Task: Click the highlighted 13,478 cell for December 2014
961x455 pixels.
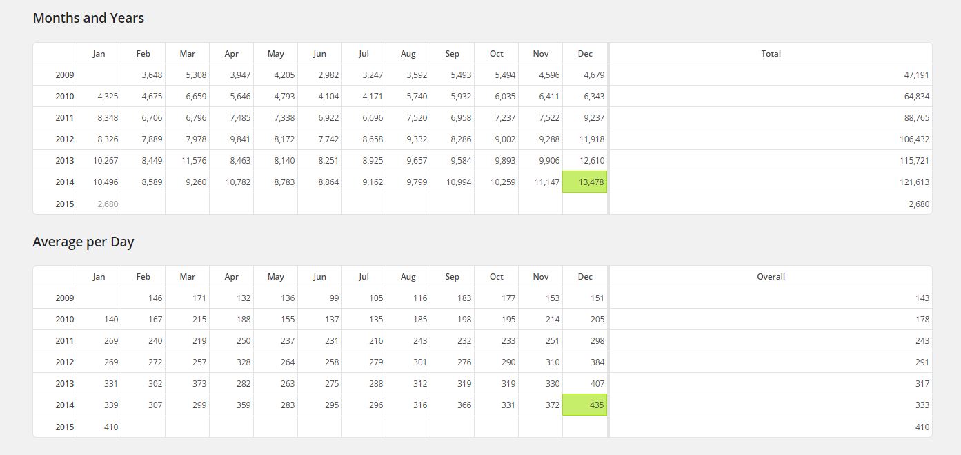Action: [585, 182]
